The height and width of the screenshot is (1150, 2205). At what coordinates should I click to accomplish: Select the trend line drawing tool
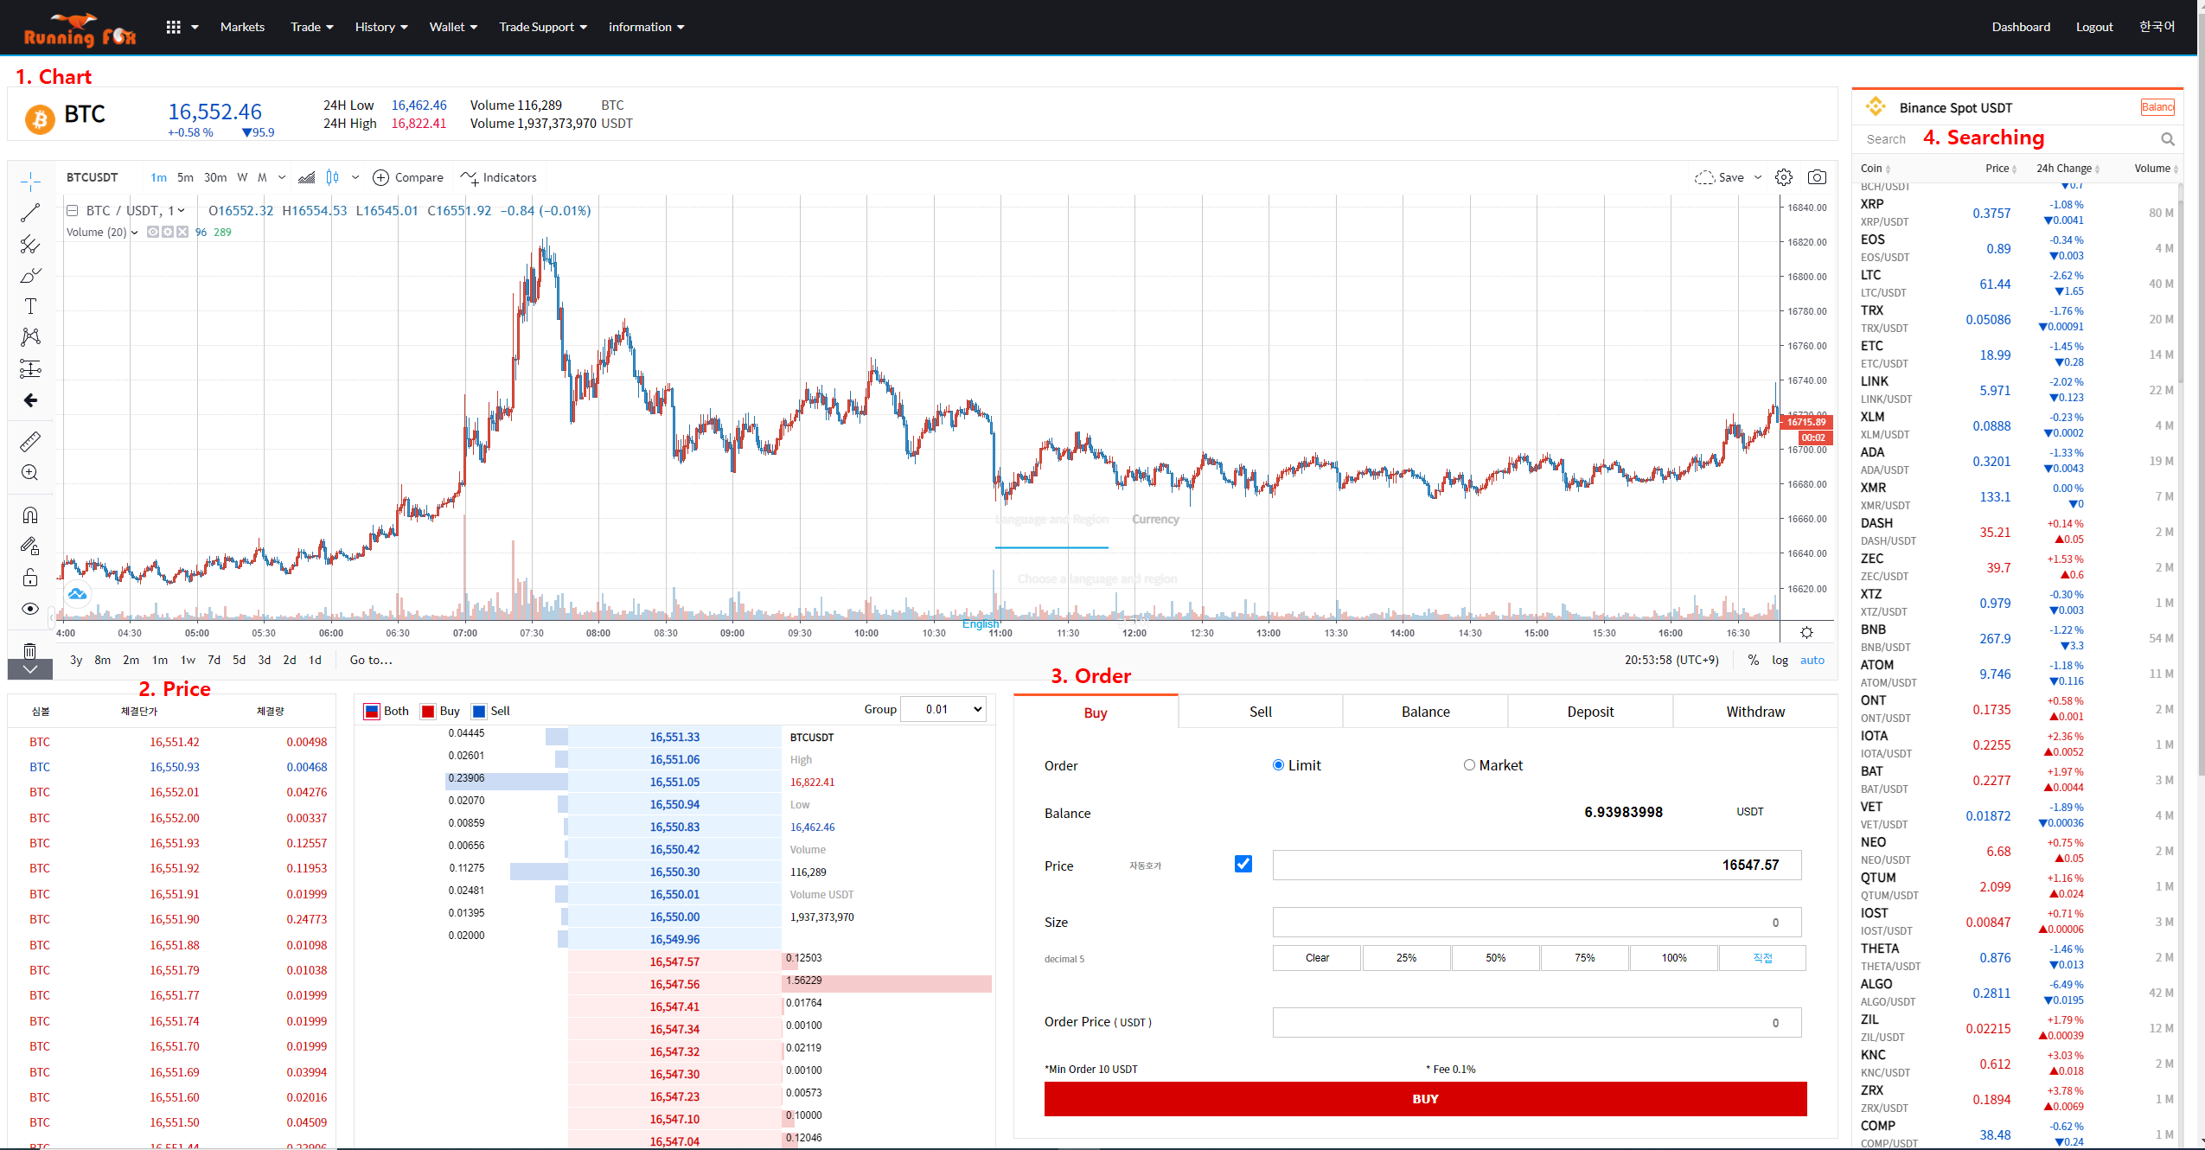[30, 213]
